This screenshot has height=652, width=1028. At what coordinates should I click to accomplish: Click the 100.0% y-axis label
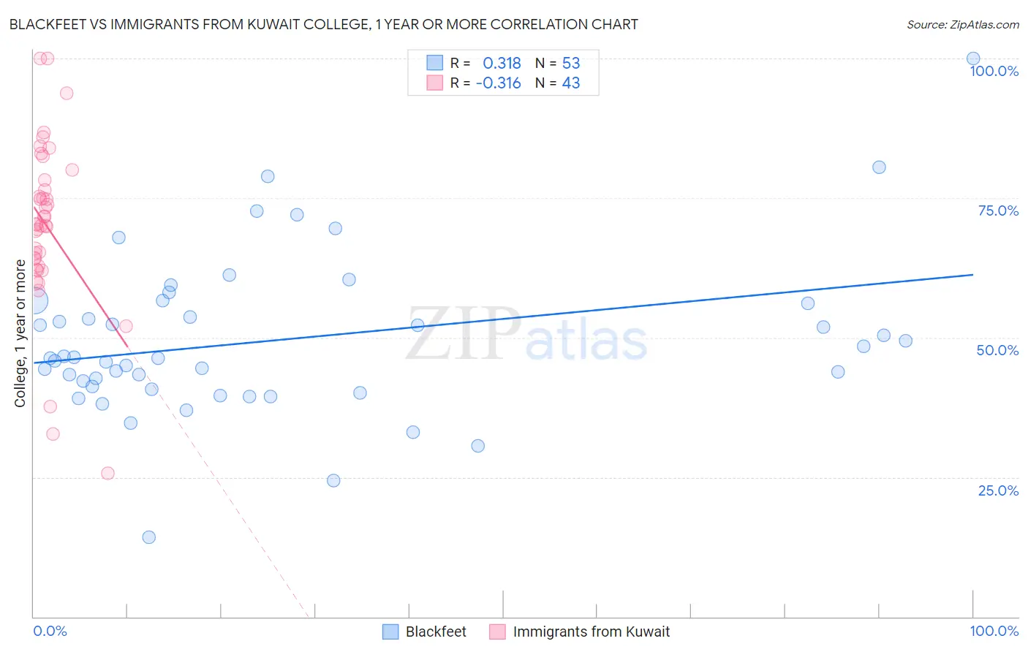(994, 71)
